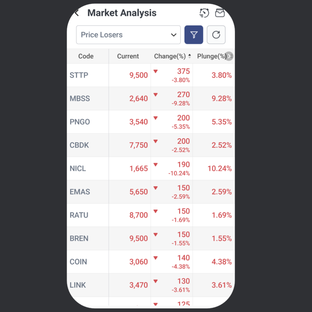Viewport: 312px width, 312px height.
Task: Open the Price Losers dropdown
Action: tap(128, 35)
